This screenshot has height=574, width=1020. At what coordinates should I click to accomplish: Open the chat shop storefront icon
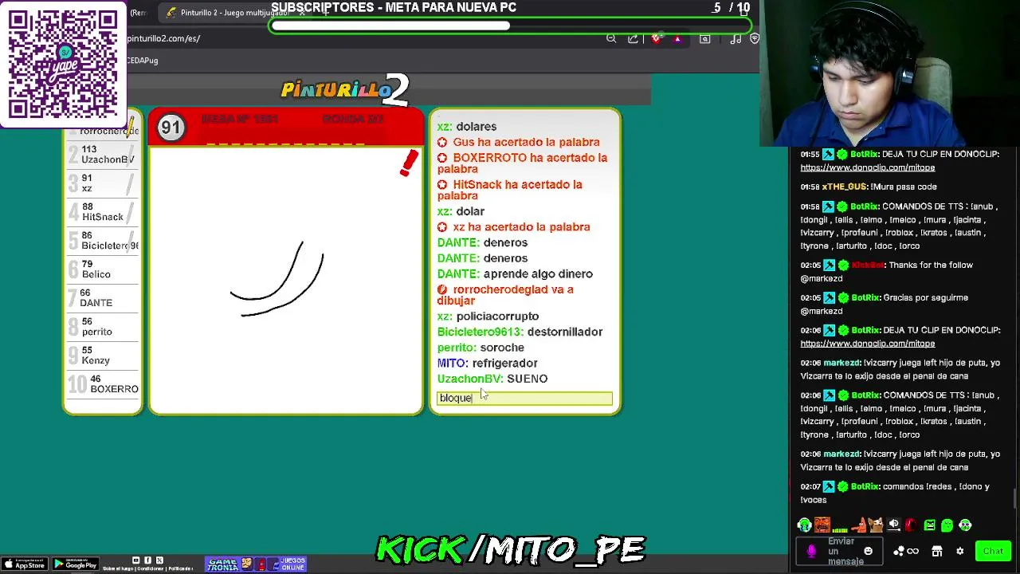[x=937, y=551]
